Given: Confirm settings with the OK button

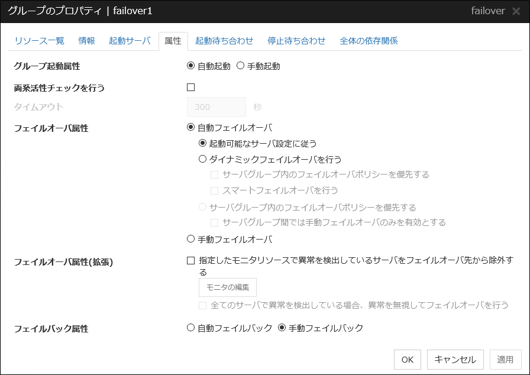Looking at the screenshot, I should click(x=407, y=359).
